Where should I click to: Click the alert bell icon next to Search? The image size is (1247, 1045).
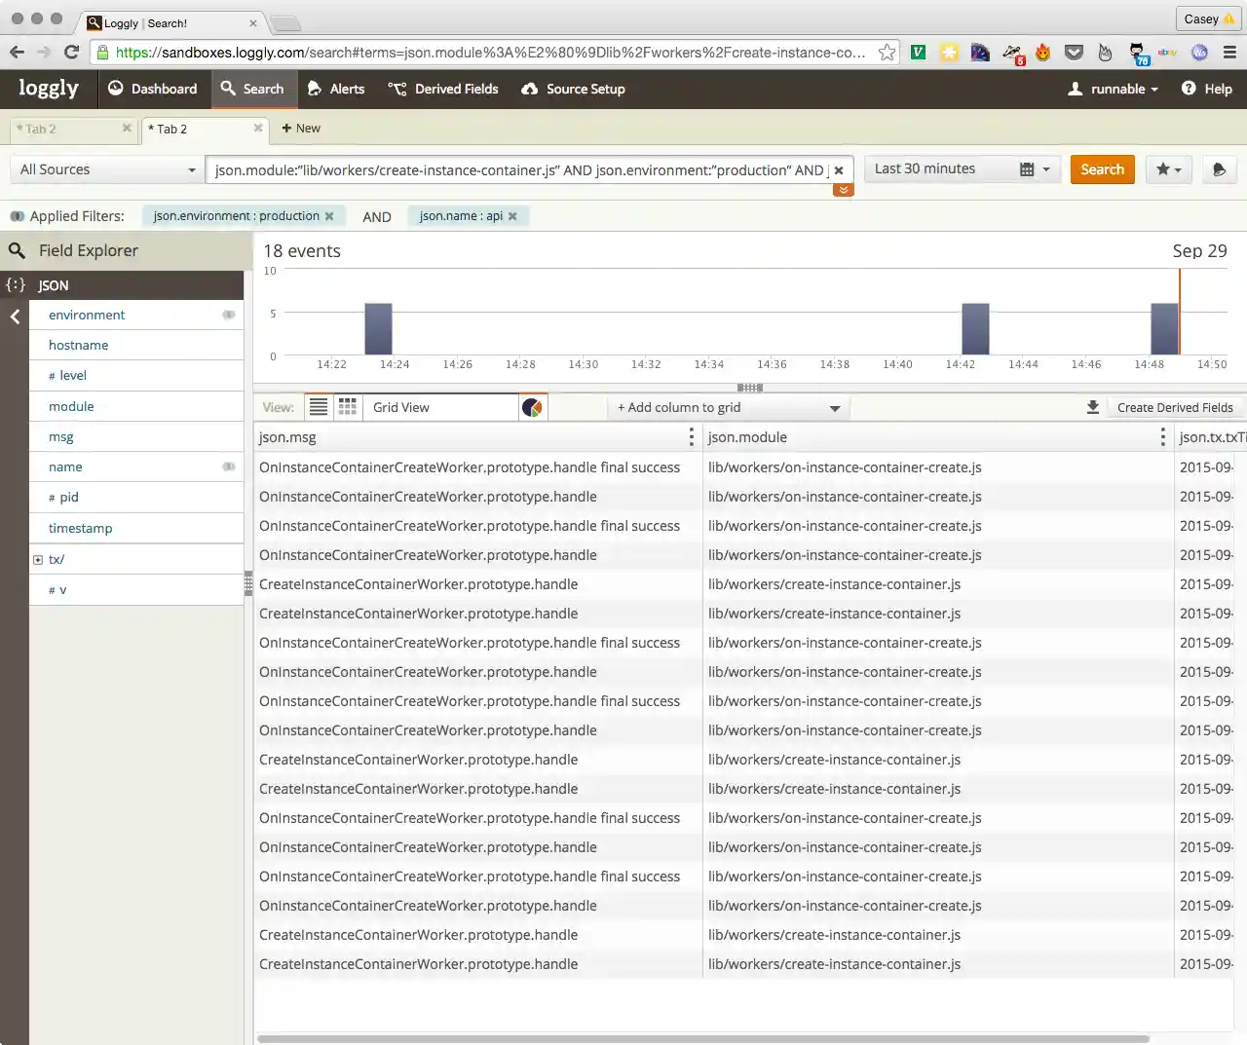(x=1218, y=169)
